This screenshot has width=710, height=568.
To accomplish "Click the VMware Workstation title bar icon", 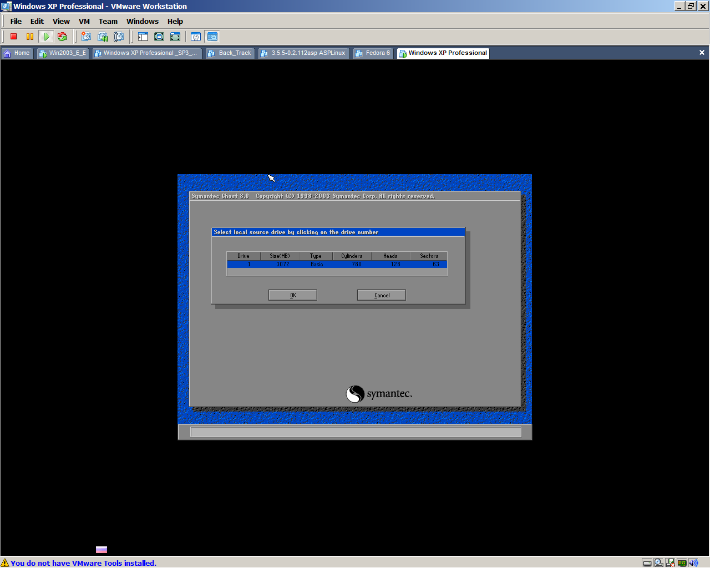I will click(x=7, y=6).
